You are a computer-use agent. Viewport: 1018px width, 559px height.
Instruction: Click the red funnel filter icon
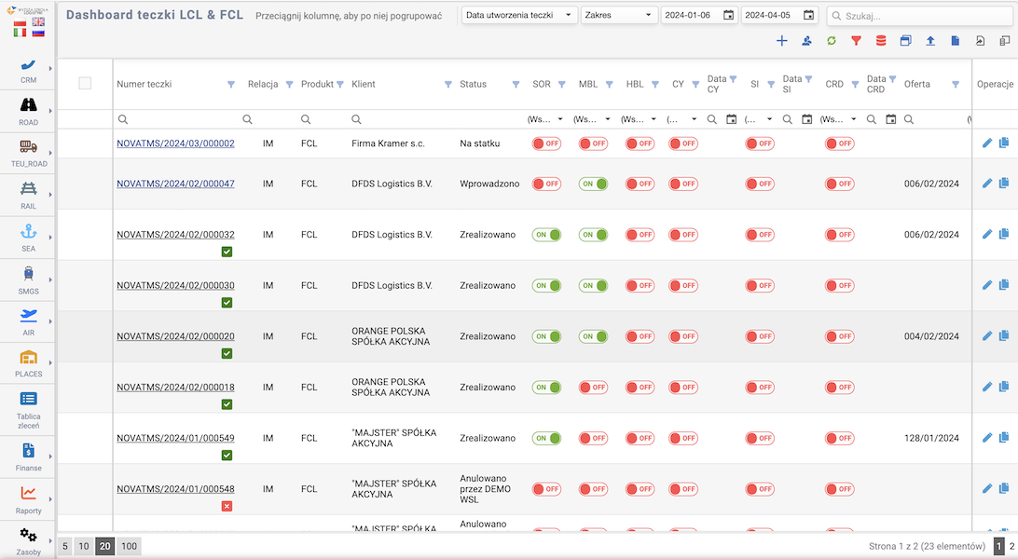[856, 41]
